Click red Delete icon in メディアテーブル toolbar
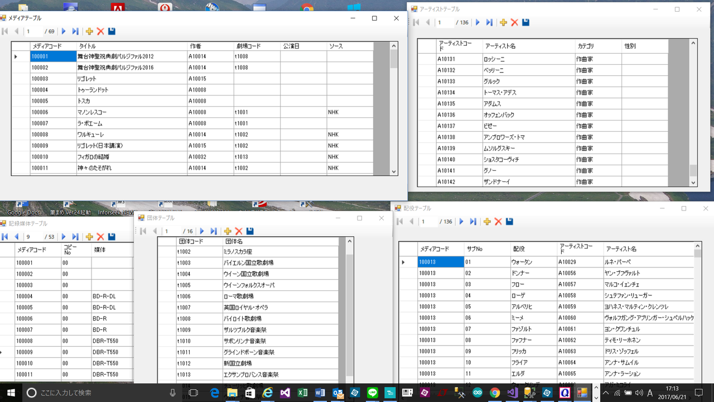The height and width of the screenshot is (402, 714). [x=100, y=32]
